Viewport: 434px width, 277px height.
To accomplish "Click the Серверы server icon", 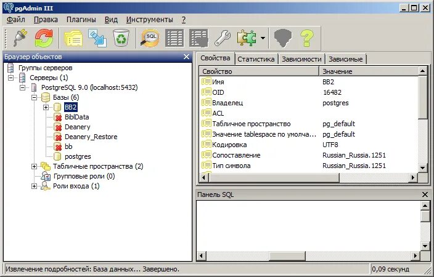I will (x=22, y=78).
